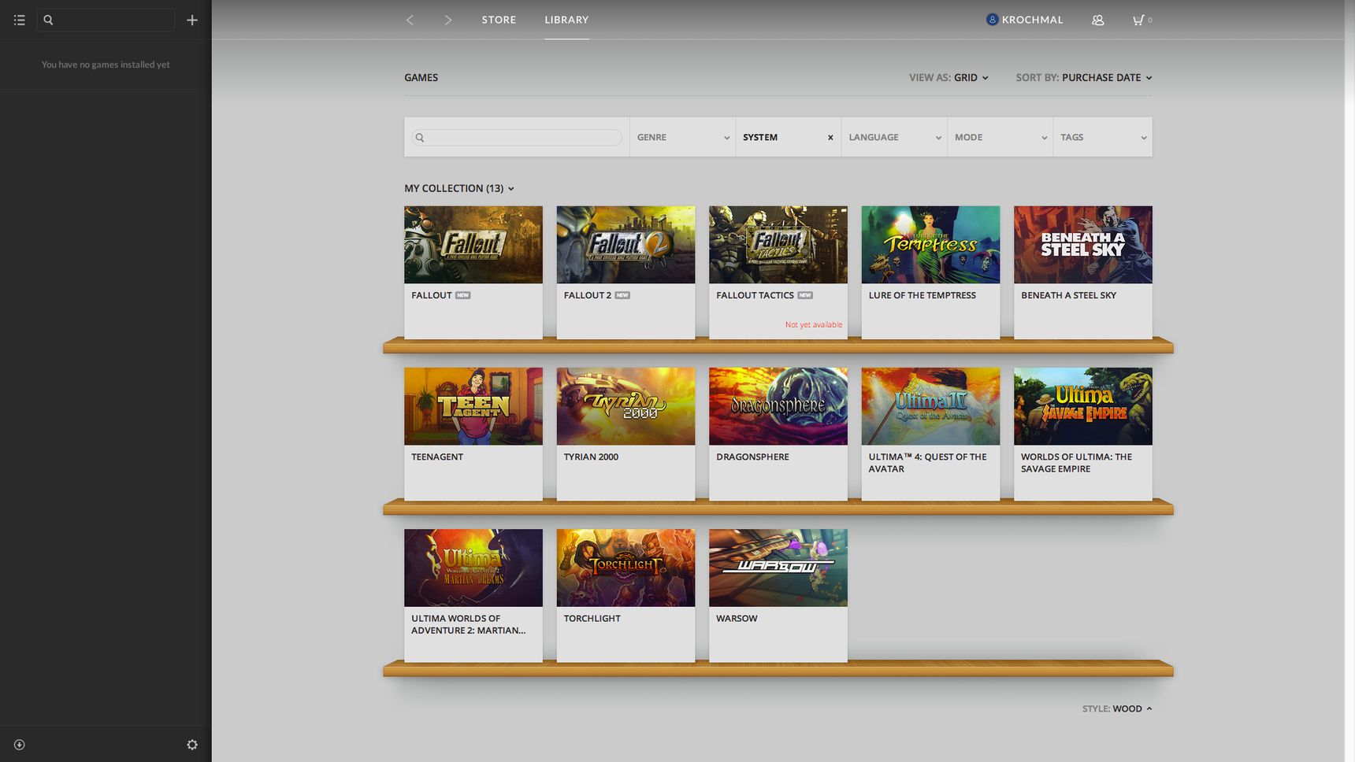Click the WARSOW title text
This screenshot has height=762, width=1355.
737,618
